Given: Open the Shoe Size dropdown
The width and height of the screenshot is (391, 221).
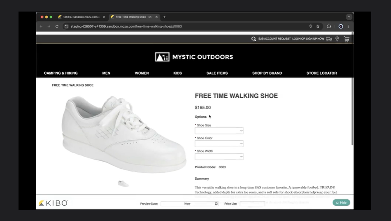Looking at the screenshot, I should coord(219,131).
